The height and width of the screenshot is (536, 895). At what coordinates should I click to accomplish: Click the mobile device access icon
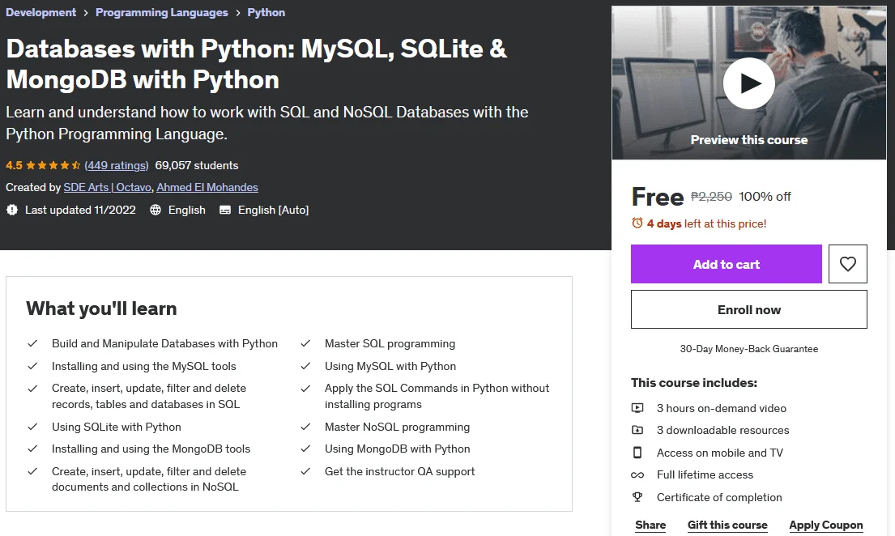point(637,453)
